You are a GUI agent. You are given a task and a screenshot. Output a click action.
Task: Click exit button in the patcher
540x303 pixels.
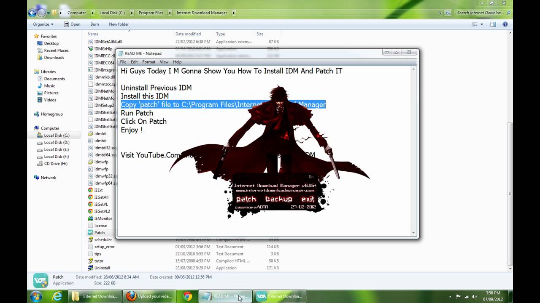point(308,199)
